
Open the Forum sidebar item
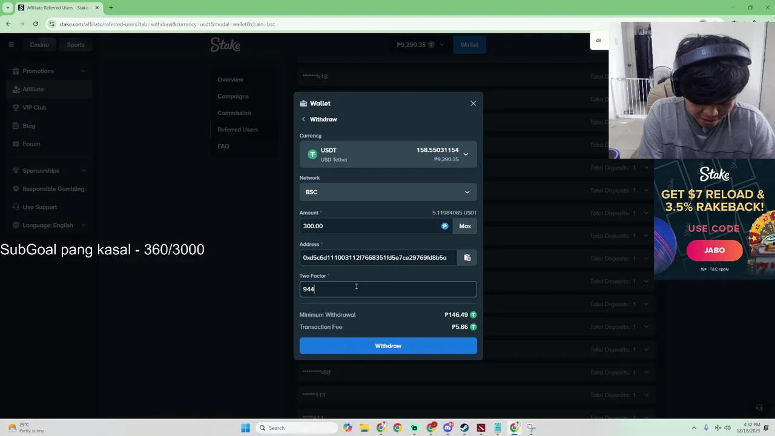[50, 144]
